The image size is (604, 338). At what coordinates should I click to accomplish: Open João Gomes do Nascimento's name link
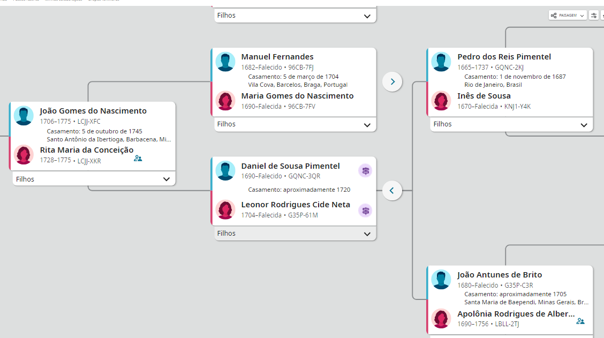pyautogui.click(x=93, y=111)
